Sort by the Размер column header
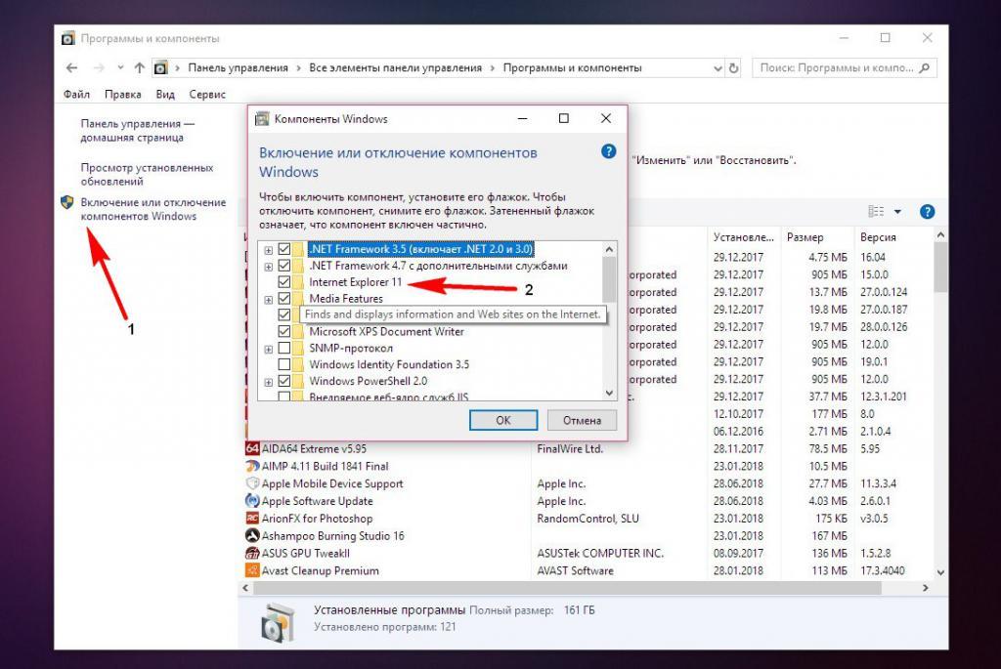Screen dimensions: 1001x669 pos(817,237)
